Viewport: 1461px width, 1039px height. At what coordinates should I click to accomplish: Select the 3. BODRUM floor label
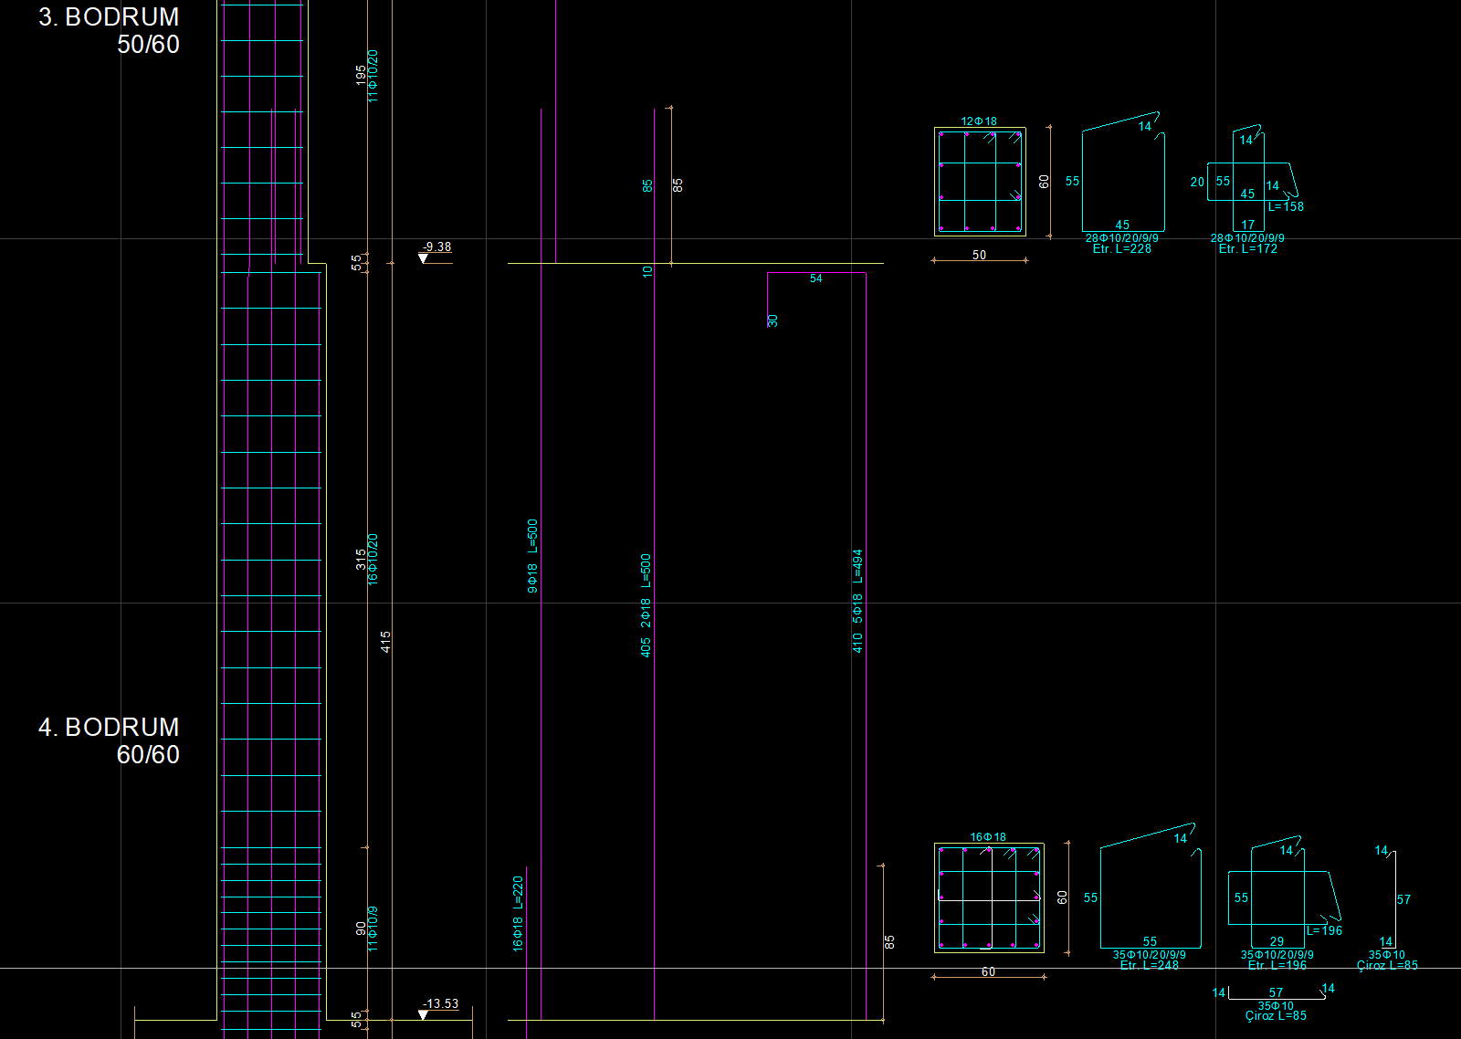point(109,17)
